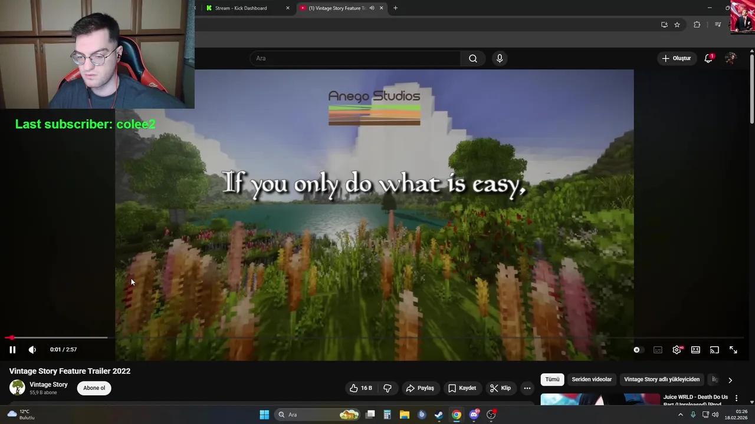755x424 pixels.
Task: Open the system volume tray icon
Action: click(x=715, y=415)
